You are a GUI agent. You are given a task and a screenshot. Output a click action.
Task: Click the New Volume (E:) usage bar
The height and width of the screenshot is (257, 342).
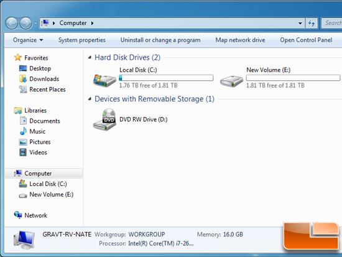(x=293, y=78)
